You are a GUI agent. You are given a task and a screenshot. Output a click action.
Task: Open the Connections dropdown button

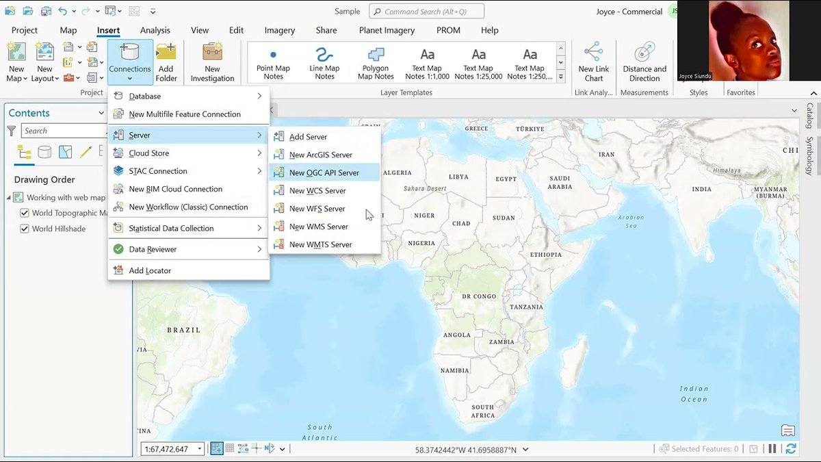click(x=129, y=62)
